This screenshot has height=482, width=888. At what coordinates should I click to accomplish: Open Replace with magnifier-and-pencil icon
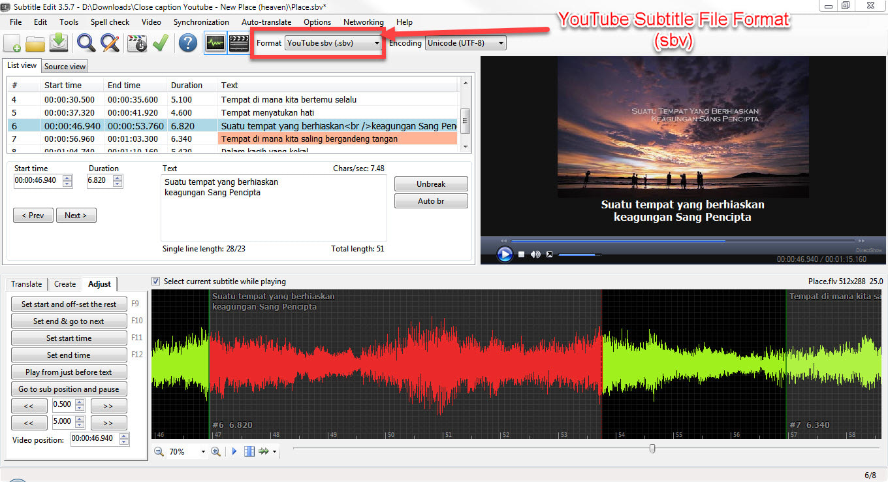110,43
